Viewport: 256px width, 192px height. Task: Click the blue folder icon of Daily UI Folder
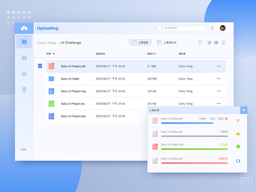pyautogui.click(x=51, y=79)
